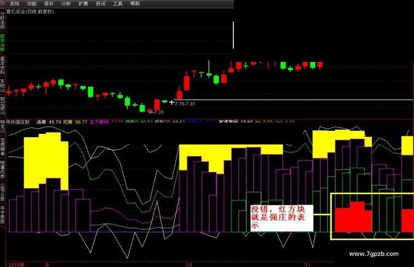Open the 同花顺10 side tab
Viewport: 414px width, 267px height.
pos(2,106)
